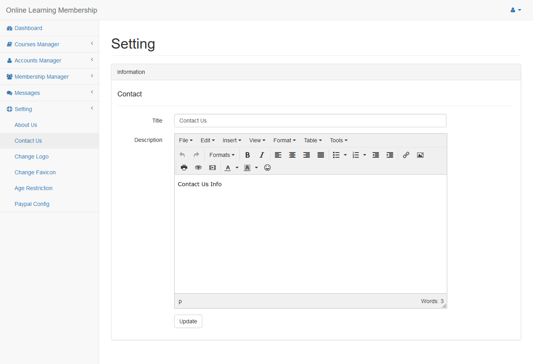Click the insert media icon
533x364 pixels.
pyautogui.click(x=213, y=168)
